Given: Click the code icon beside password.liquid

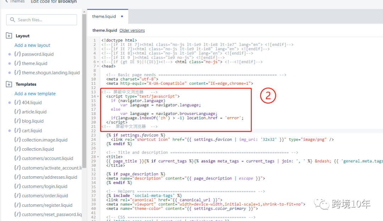Looking at the screenshot, I should (x=17, y=54).
